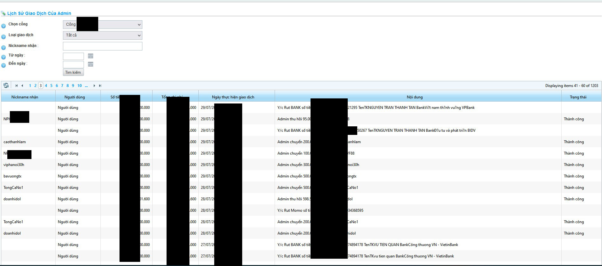The width and height of the screenshot is (602, 266).
Task: Focus the Nickname nhận text field
Action: click(x=103, y=46)
